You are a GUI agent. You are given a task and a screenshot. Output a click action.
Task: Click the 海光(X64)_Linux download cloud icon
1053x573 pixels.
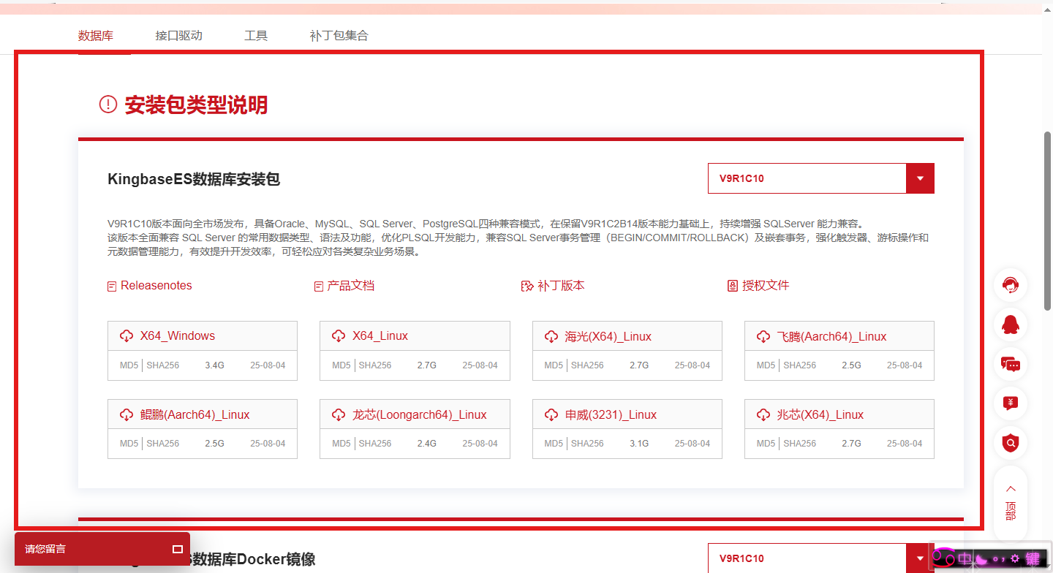(x=551, y=337)
